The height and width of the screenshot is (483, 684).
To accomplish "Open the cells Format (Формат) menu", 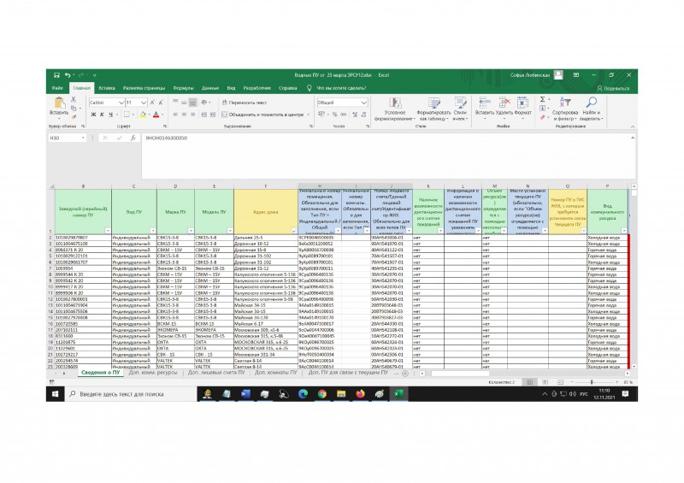I will [x=522, y=106].
